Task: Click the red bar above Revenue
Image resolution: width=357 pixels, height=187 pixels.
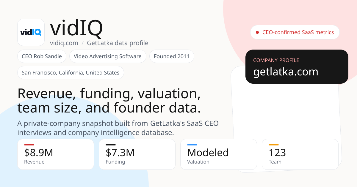Action: point(29,145)
